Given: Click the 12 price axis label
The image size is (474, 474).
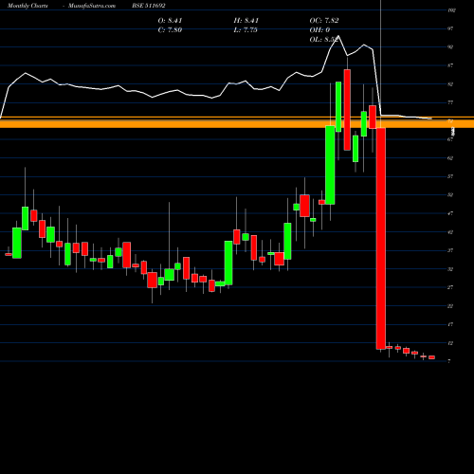Looking at the screenshot, I should click(450, 343).
